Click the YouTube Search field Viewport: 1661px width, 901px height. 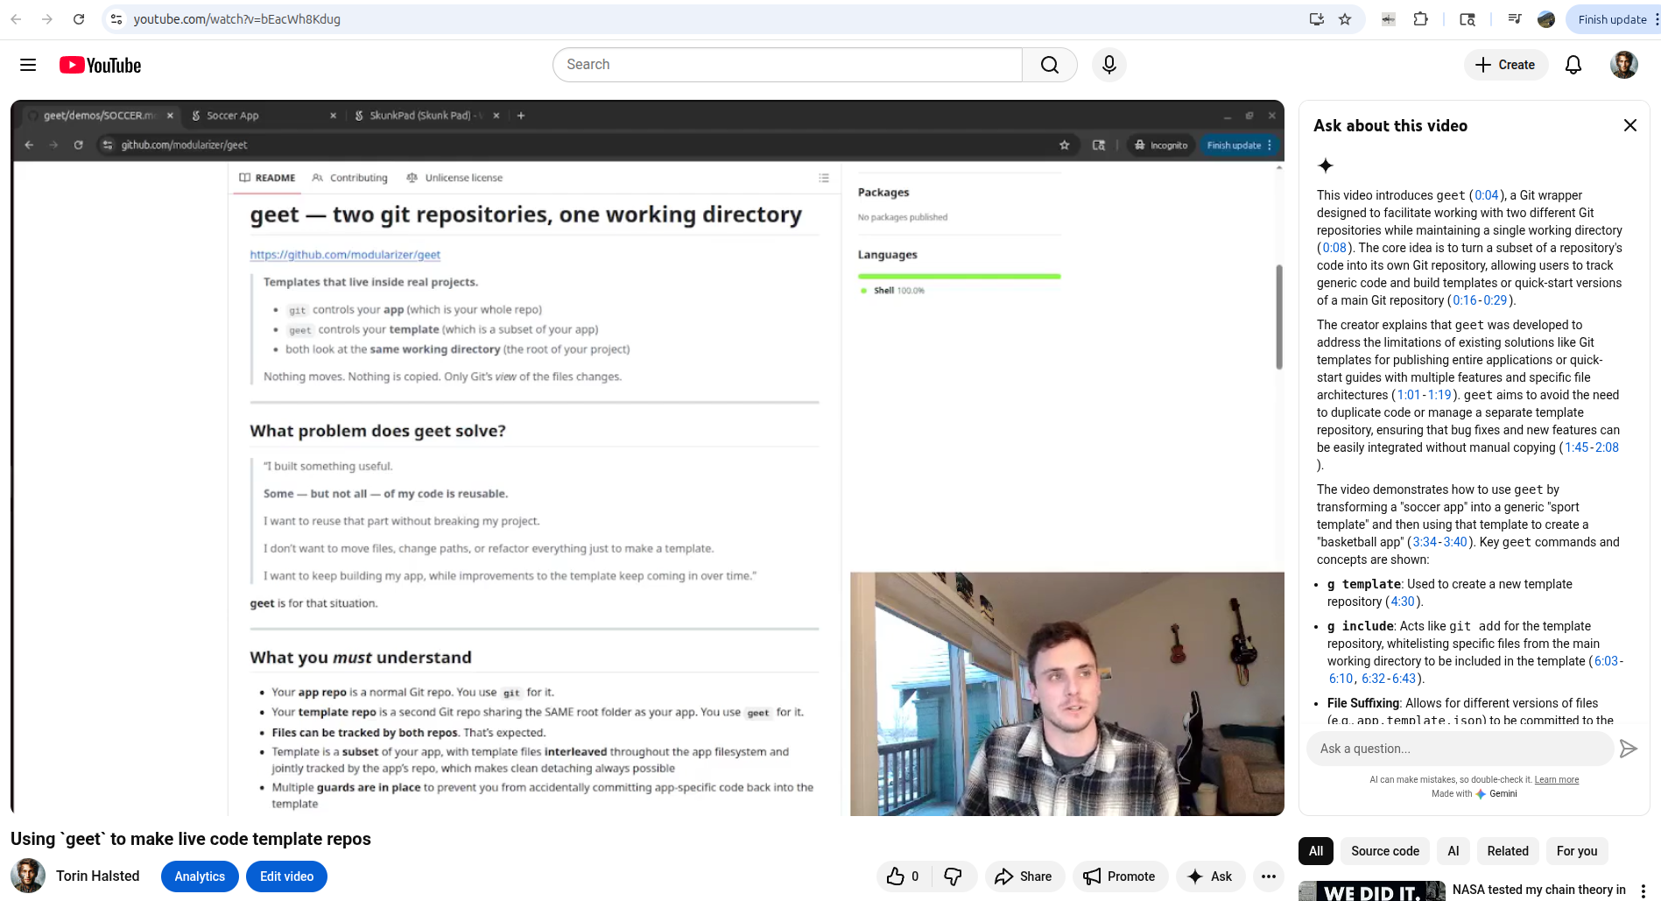tap(787, 65)
